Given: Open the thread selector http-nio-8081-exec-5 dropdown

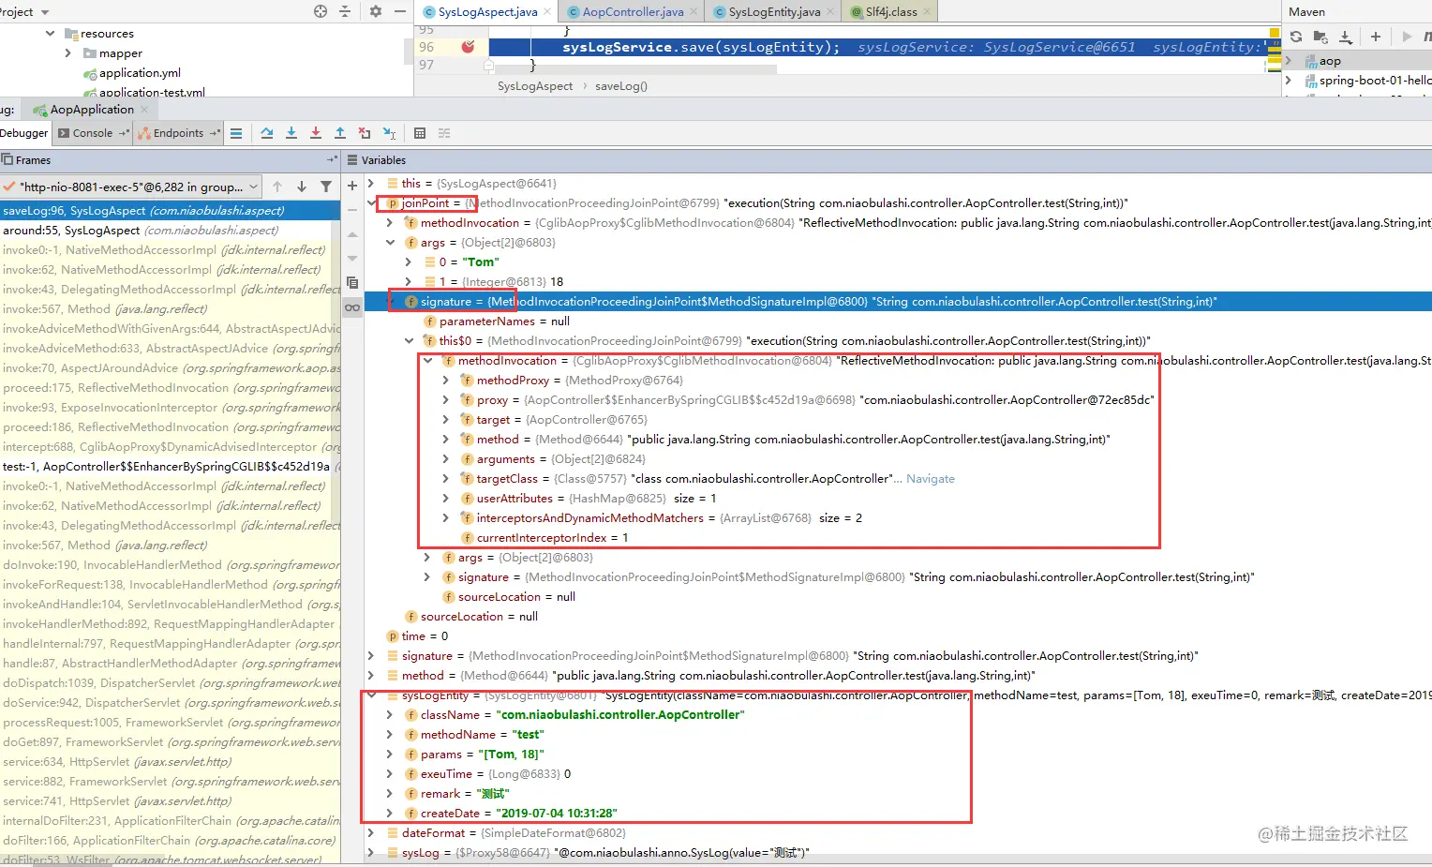Looking at the screenshot, I should coord(132,187).
